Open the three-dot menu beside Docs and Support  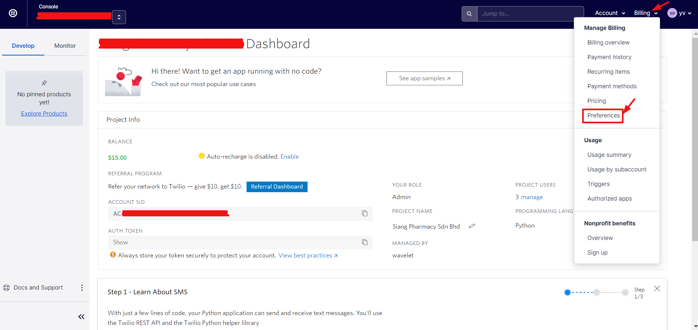[82, 288]
